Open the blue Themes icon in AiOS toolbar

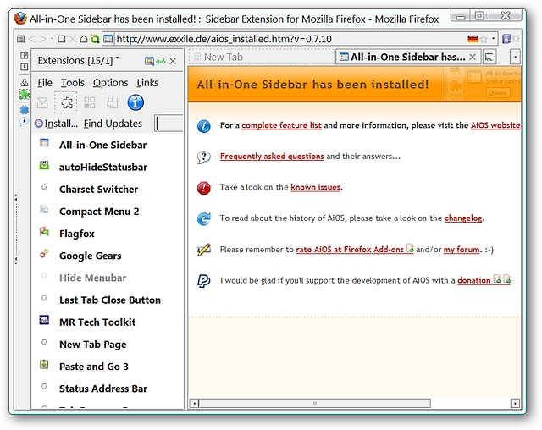coord(25,110)
